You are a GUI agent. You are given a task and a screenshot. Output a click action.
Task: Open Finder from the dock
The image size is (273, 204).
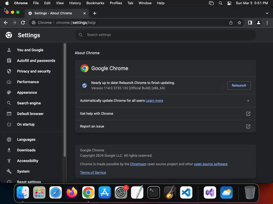(x=23, y=192)
